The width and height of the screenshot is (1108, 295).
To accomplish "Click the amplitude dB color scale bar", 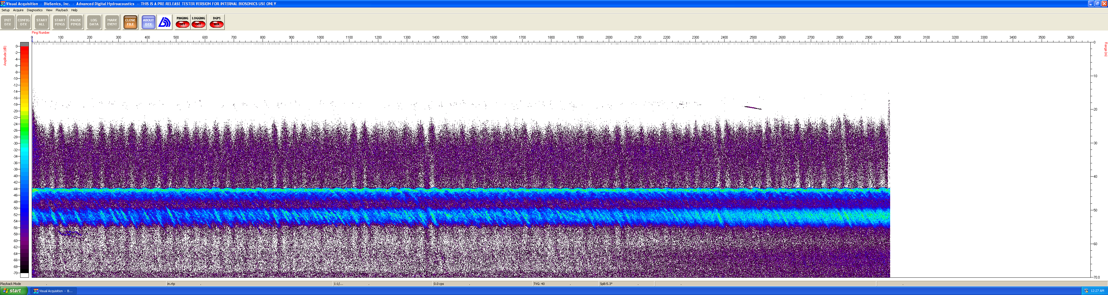I will point(25,160).
